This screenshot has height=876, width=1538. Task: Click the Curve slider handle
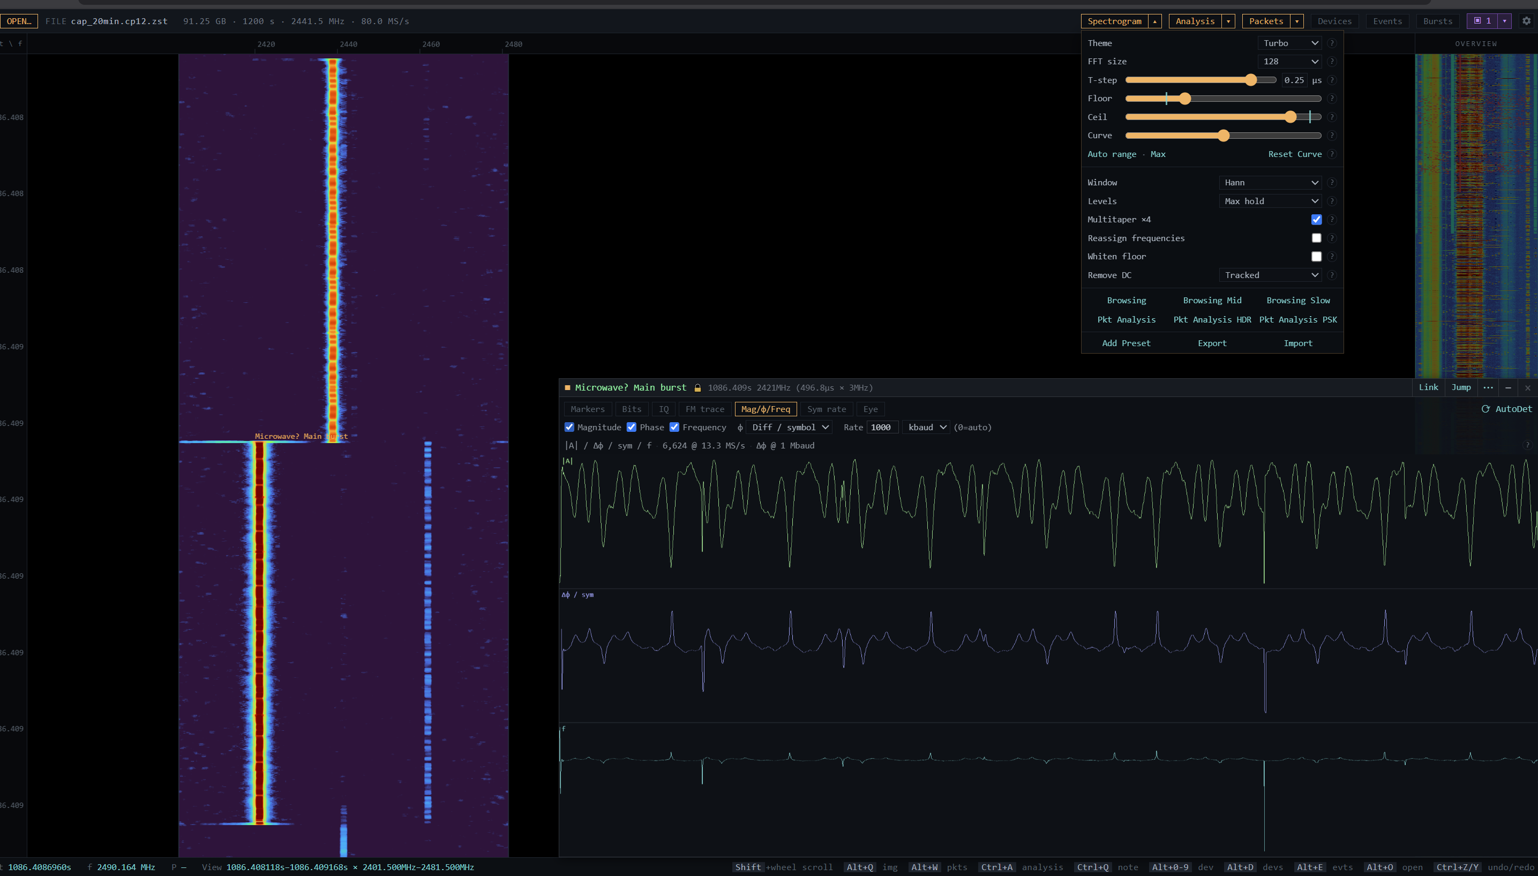[x=1223, y=136]
